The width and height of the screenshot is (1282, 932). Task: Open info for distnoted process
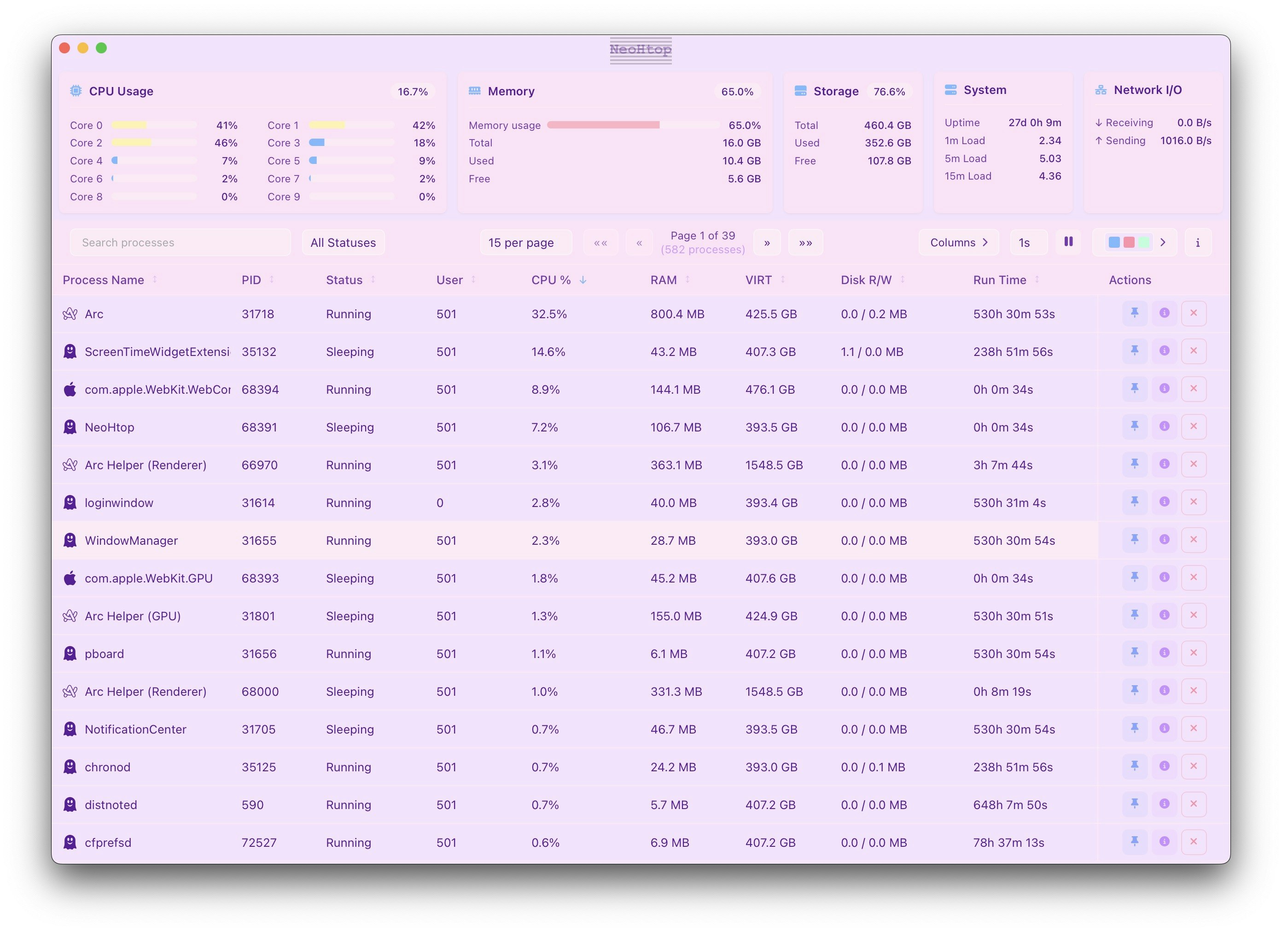pos(1164,804)
